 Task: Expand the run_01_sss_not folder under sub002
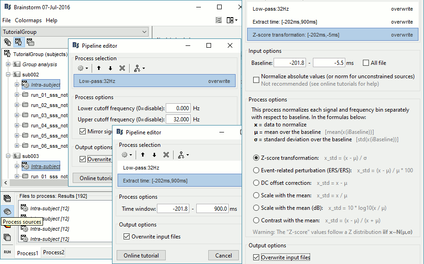(x=17, y=95)
